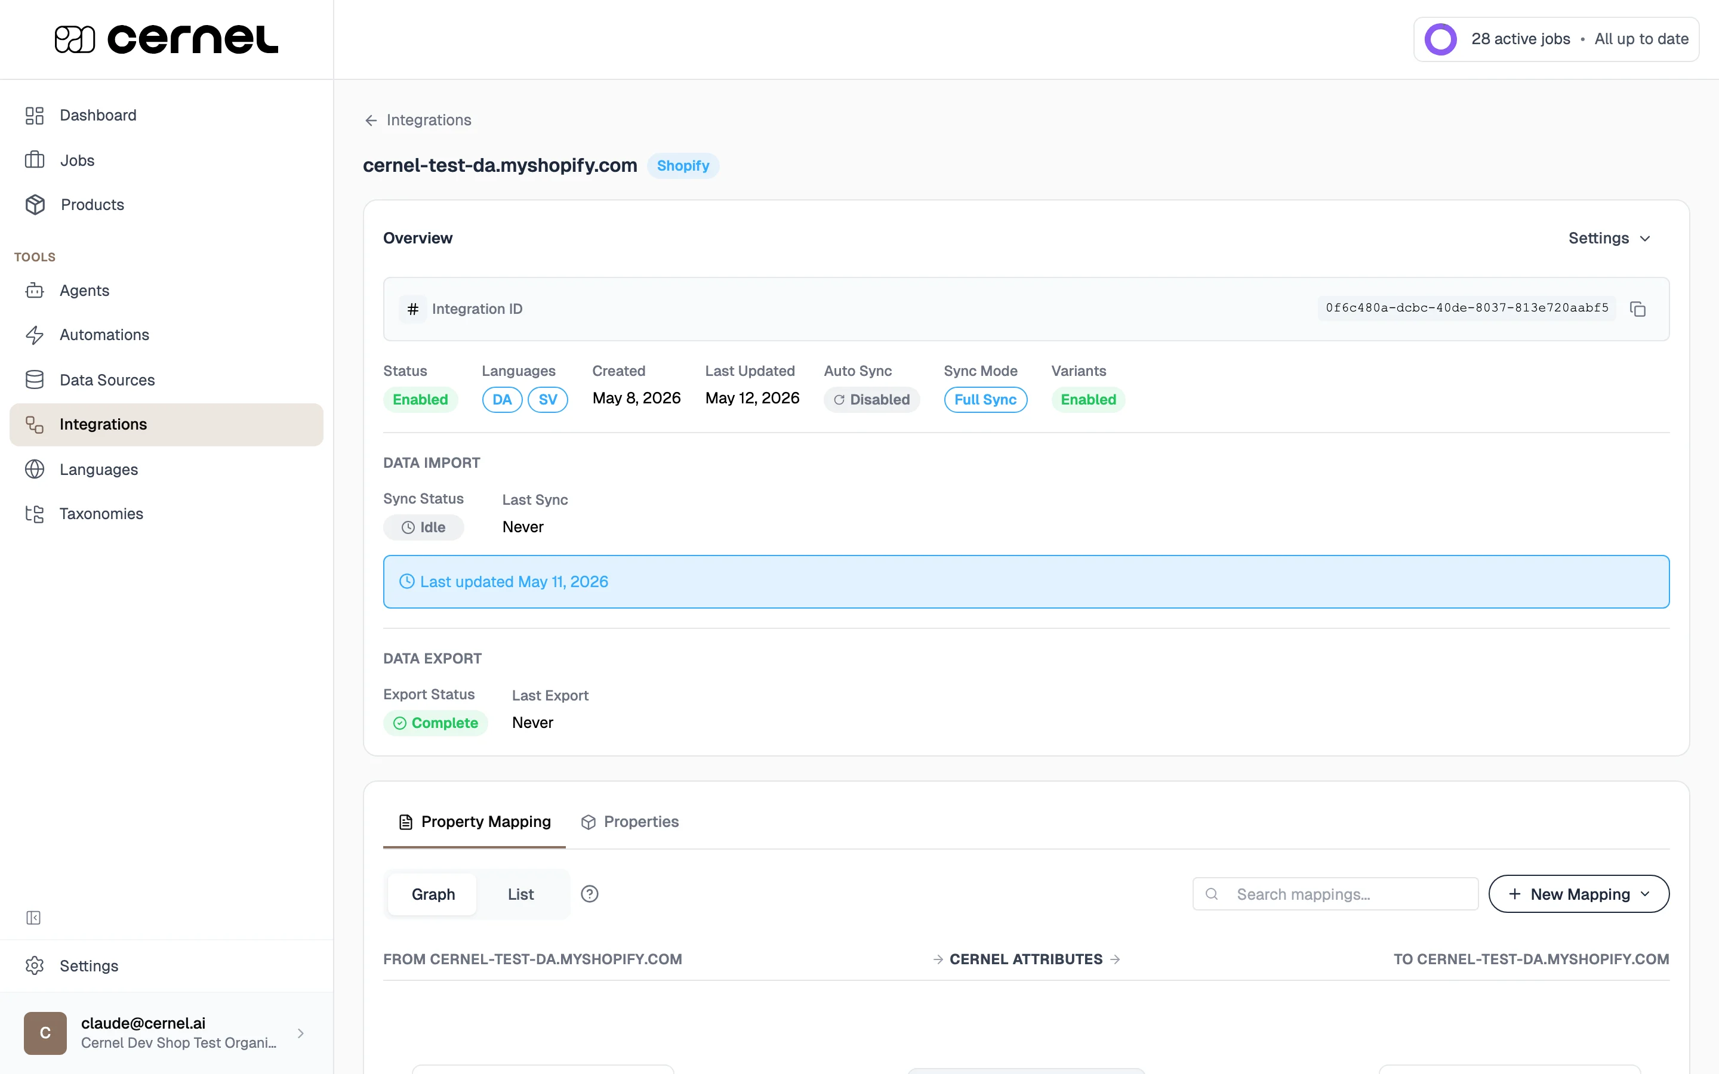
Task: Click the CERNEL ATTRIBUTES column header
Action: pos(1025,959)
